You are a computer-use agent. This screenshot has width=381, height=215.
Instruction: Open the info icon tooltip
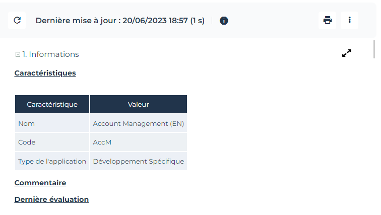224,21
